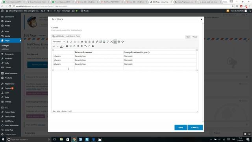Open keyboard shortcuts help icon

tap(93, 46)
